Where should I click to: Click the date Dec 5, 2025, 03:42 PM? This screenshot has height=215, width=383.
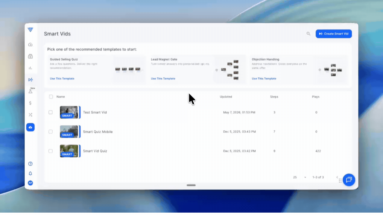[239, 151]
